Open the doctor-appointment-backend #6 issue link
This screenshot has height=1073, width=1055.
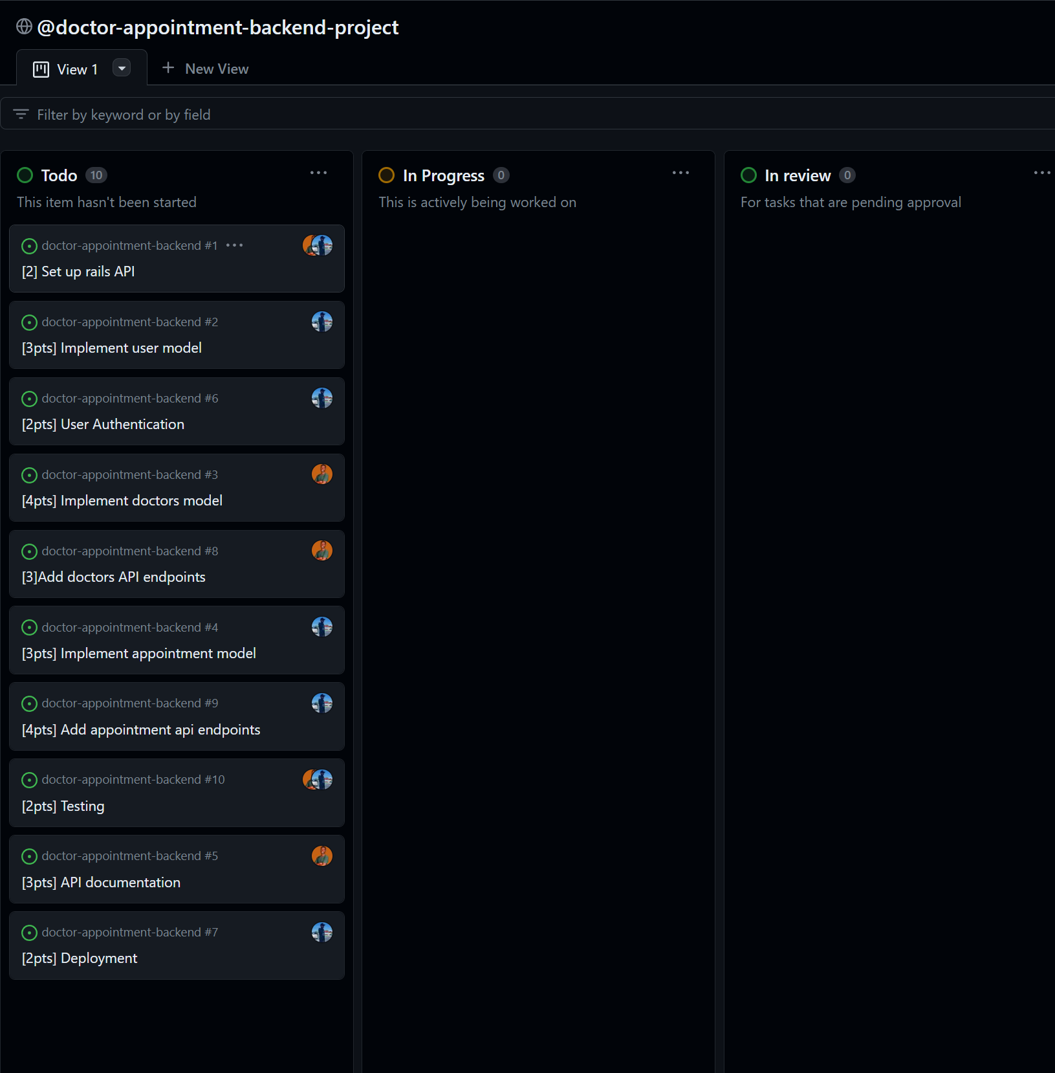[129, 398]
